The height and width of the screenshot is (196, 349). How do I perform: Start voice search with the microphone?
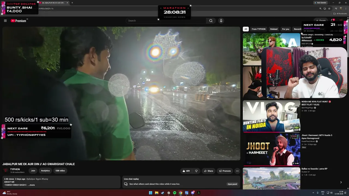click(221, 21)
